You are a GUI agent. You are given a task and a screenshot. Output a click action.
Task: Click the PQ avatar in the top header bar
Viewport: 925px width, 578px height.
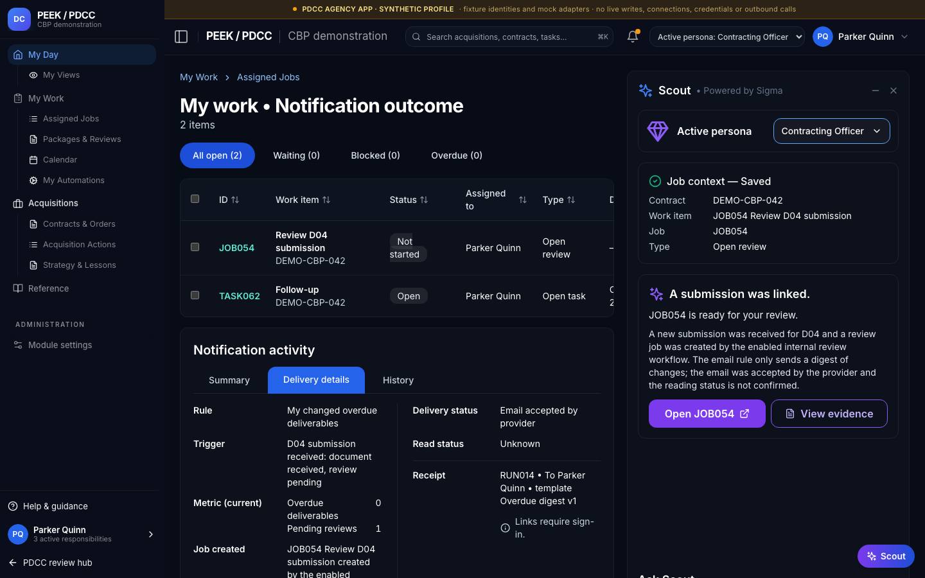823,37
